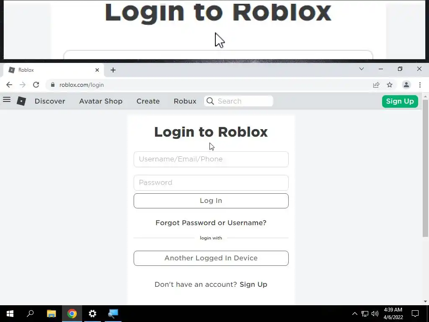This screenshot has width=429, height=322.
Task: Click the Chrome taskbar icon
Action: click(72, 314)
